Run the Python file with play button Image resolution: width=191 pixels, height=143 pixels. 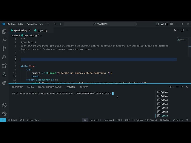click(x=175, y=30)
